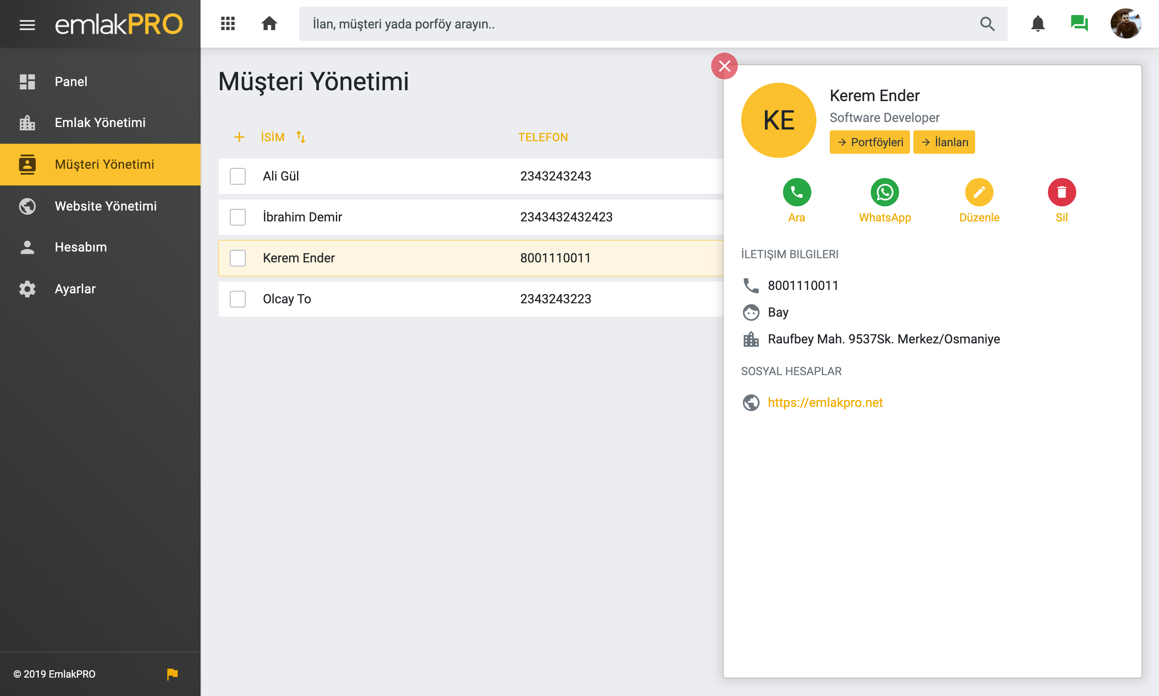Go to home via house icon

click(269, 23)
